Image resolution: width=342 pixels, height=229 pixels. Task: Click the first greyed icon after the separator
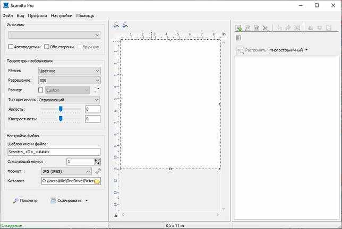(x=279, y=28)
